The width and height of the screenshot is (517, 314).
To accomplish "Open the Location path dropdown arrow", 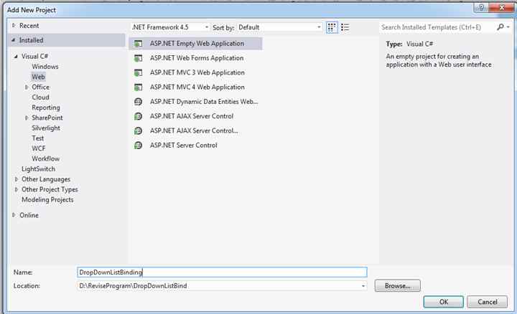I will pos(363,286).
